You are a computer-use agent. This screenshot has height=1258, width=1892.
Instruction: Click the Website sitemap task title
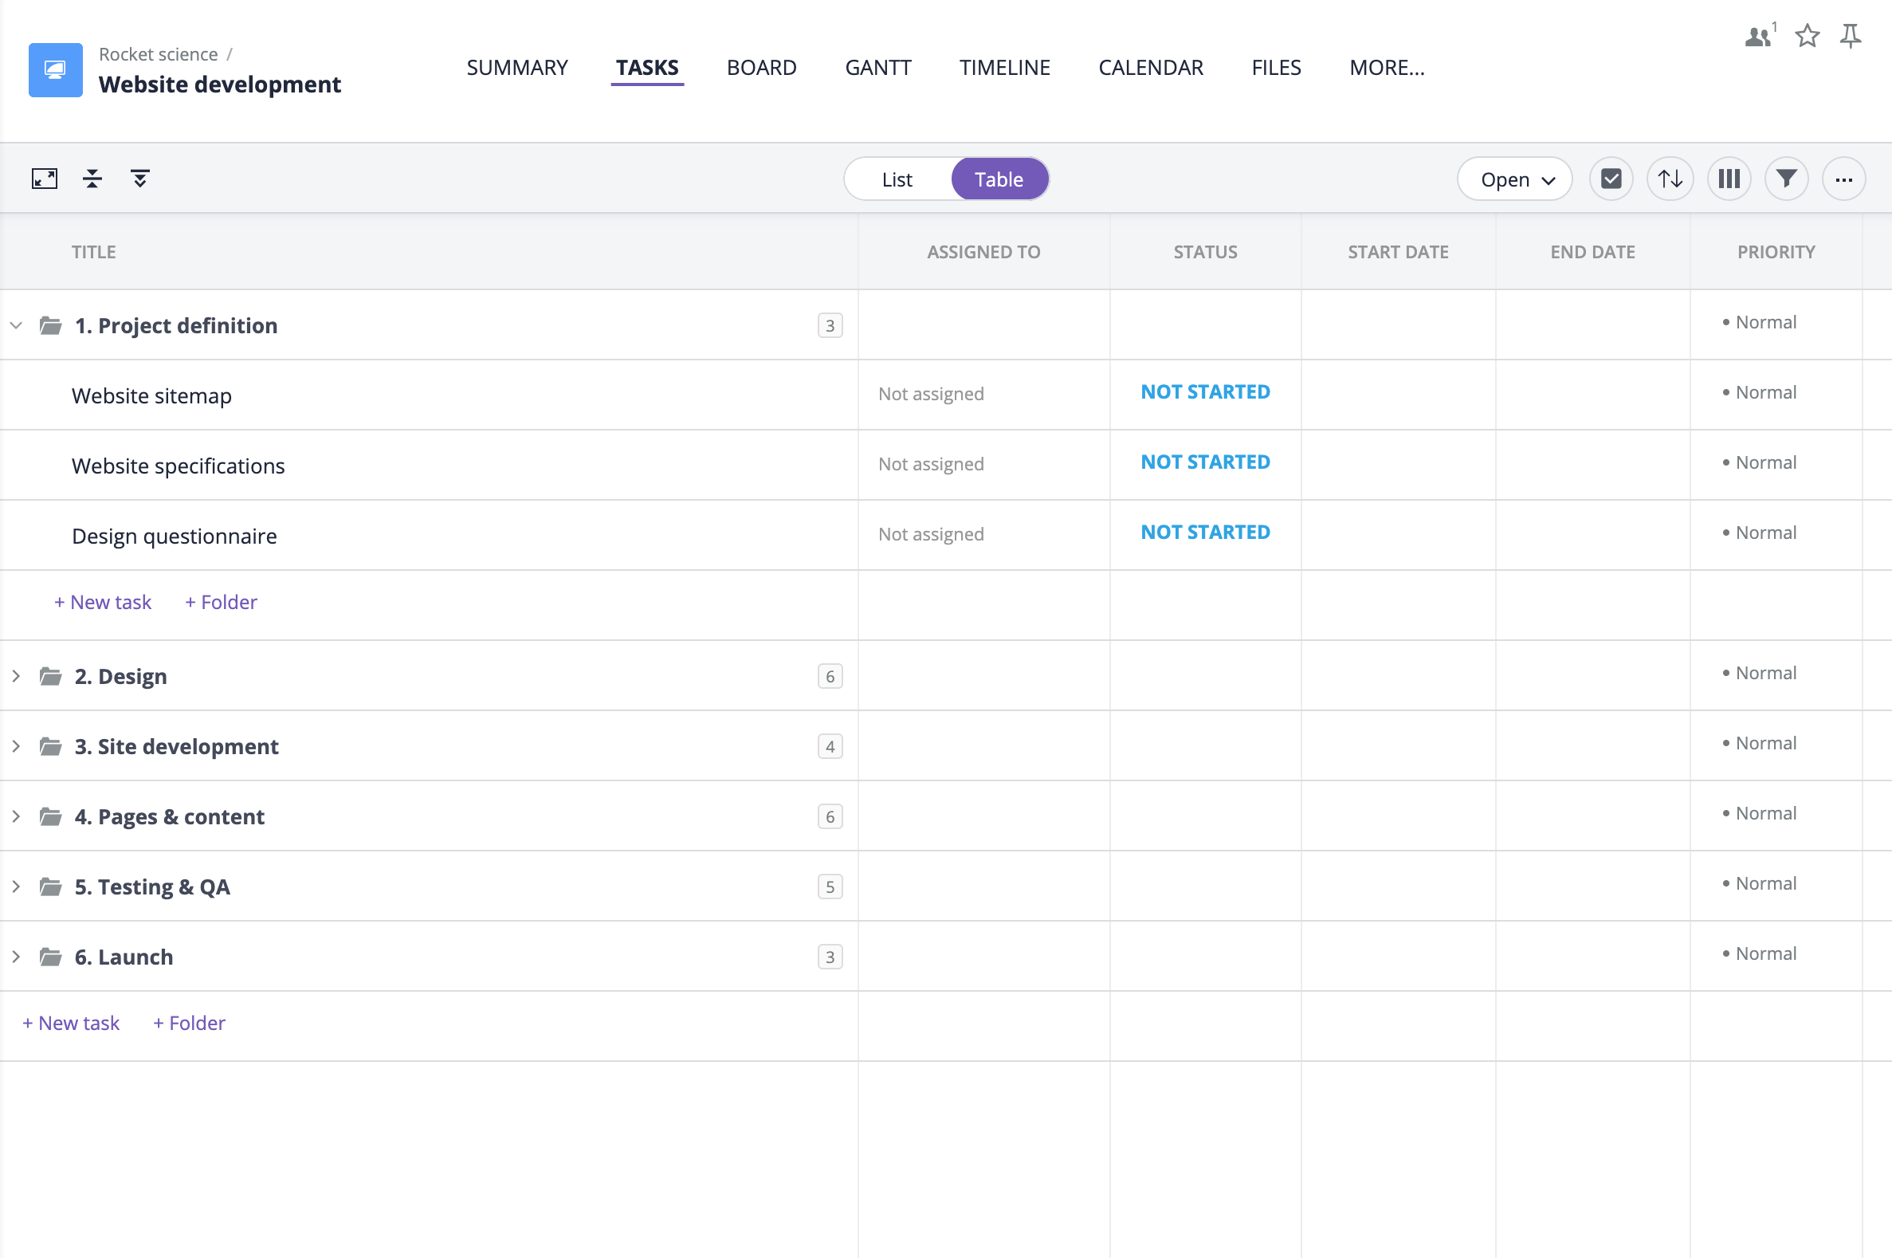coord(153,393)
